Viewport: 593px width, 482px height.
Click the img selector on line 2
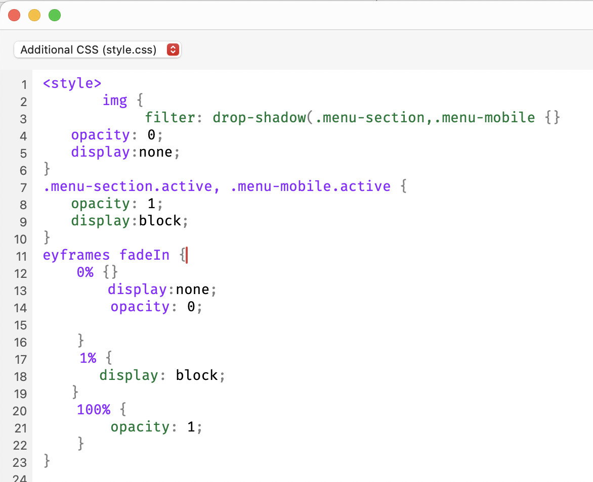coord(115,101)
